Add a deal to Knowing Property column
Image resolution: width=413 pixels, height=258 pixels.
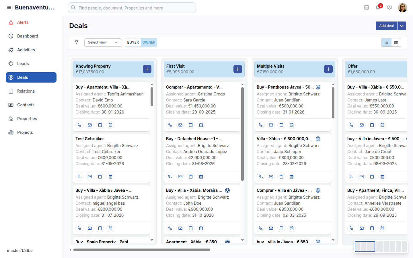pyautogui.click(x=147, y=69)
